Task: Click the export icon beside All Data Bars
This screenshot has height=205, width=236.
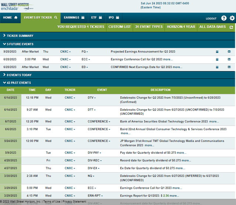Action: pyautogui.click(x=231, y=27)
